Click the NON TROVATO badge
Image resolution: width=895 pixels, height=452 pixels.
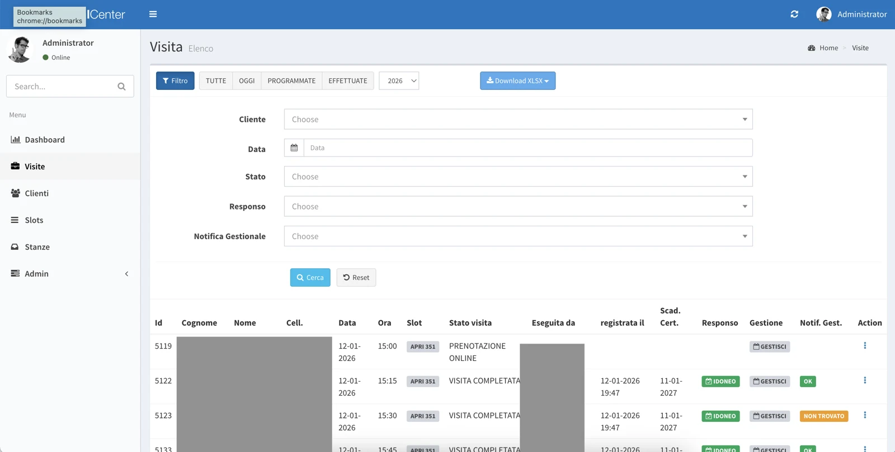824,416
